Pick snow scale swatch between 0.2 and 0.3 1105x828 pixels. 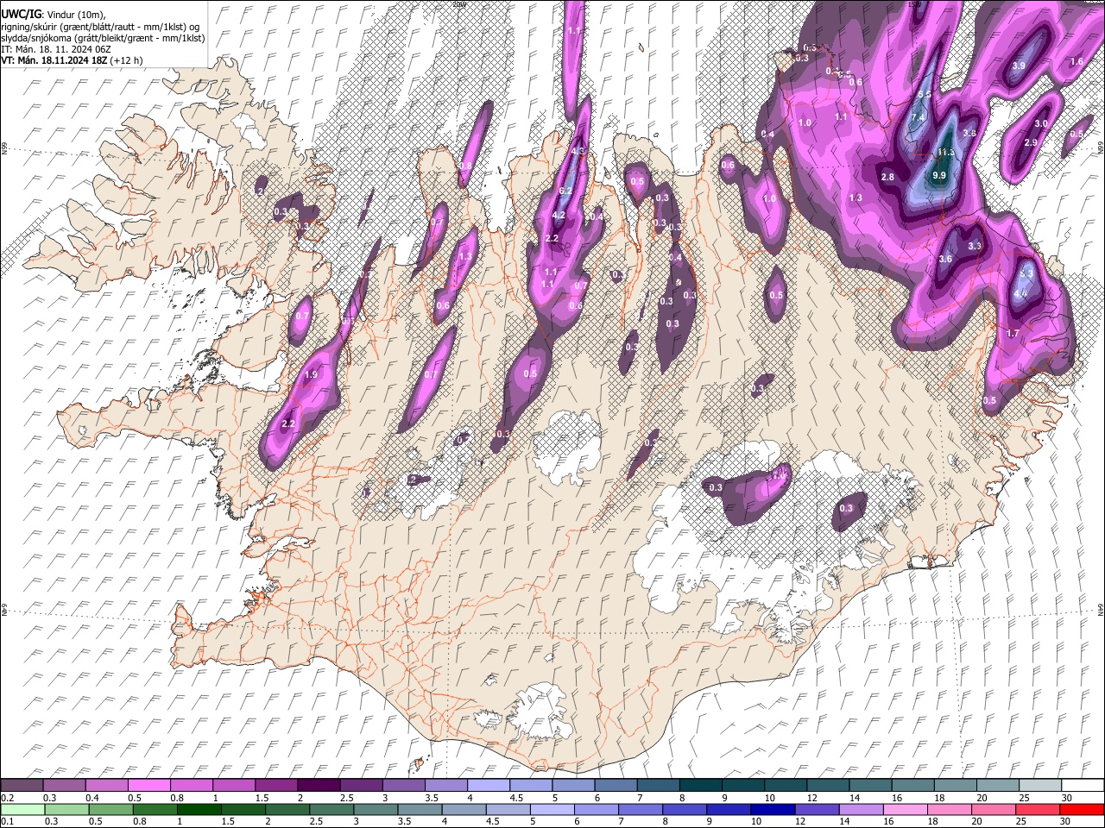point(22,785)
